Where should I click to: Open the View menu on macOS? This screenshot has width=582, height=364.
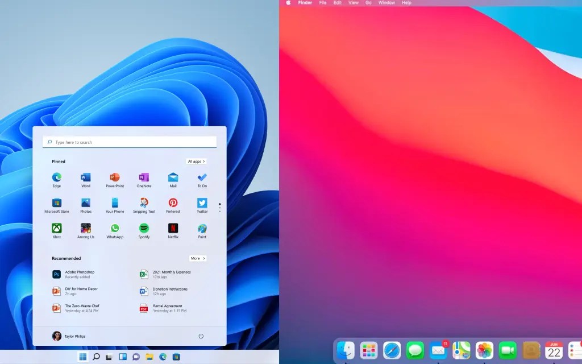pyautogui.click(x=354, y=3)
